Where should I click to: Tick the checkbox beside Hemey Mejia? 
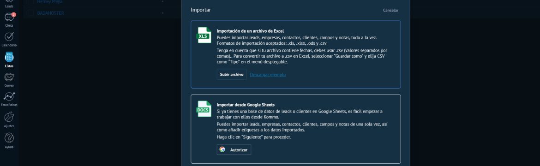pos(31,2)
